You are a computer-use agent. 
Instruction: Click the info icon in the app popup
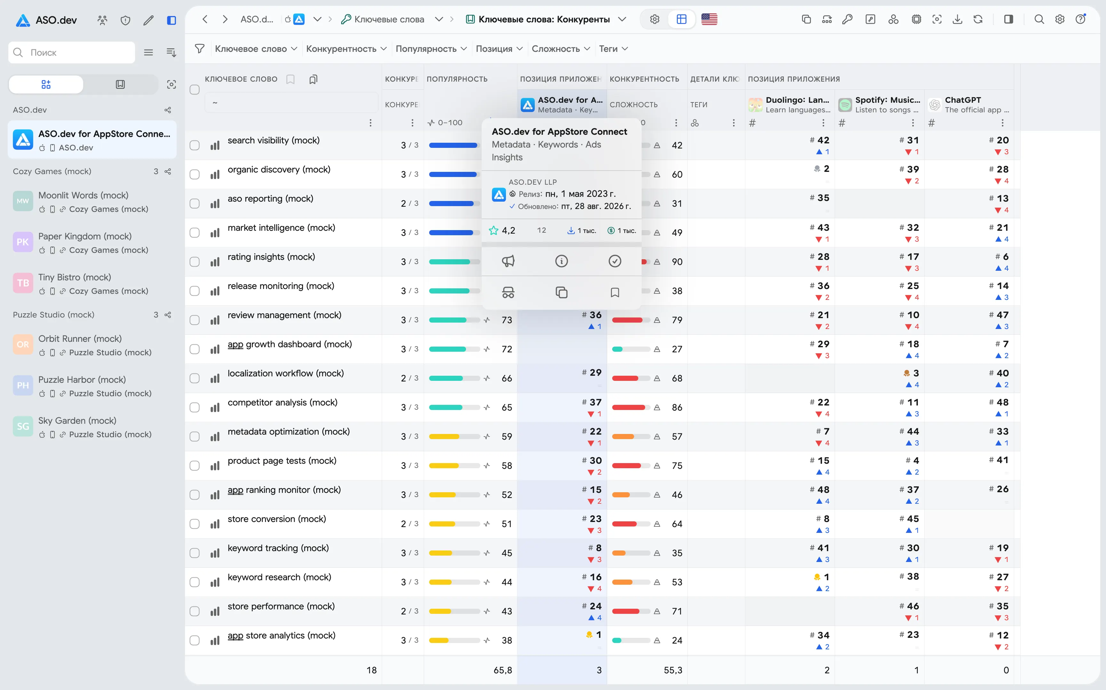tap(561, 261)
